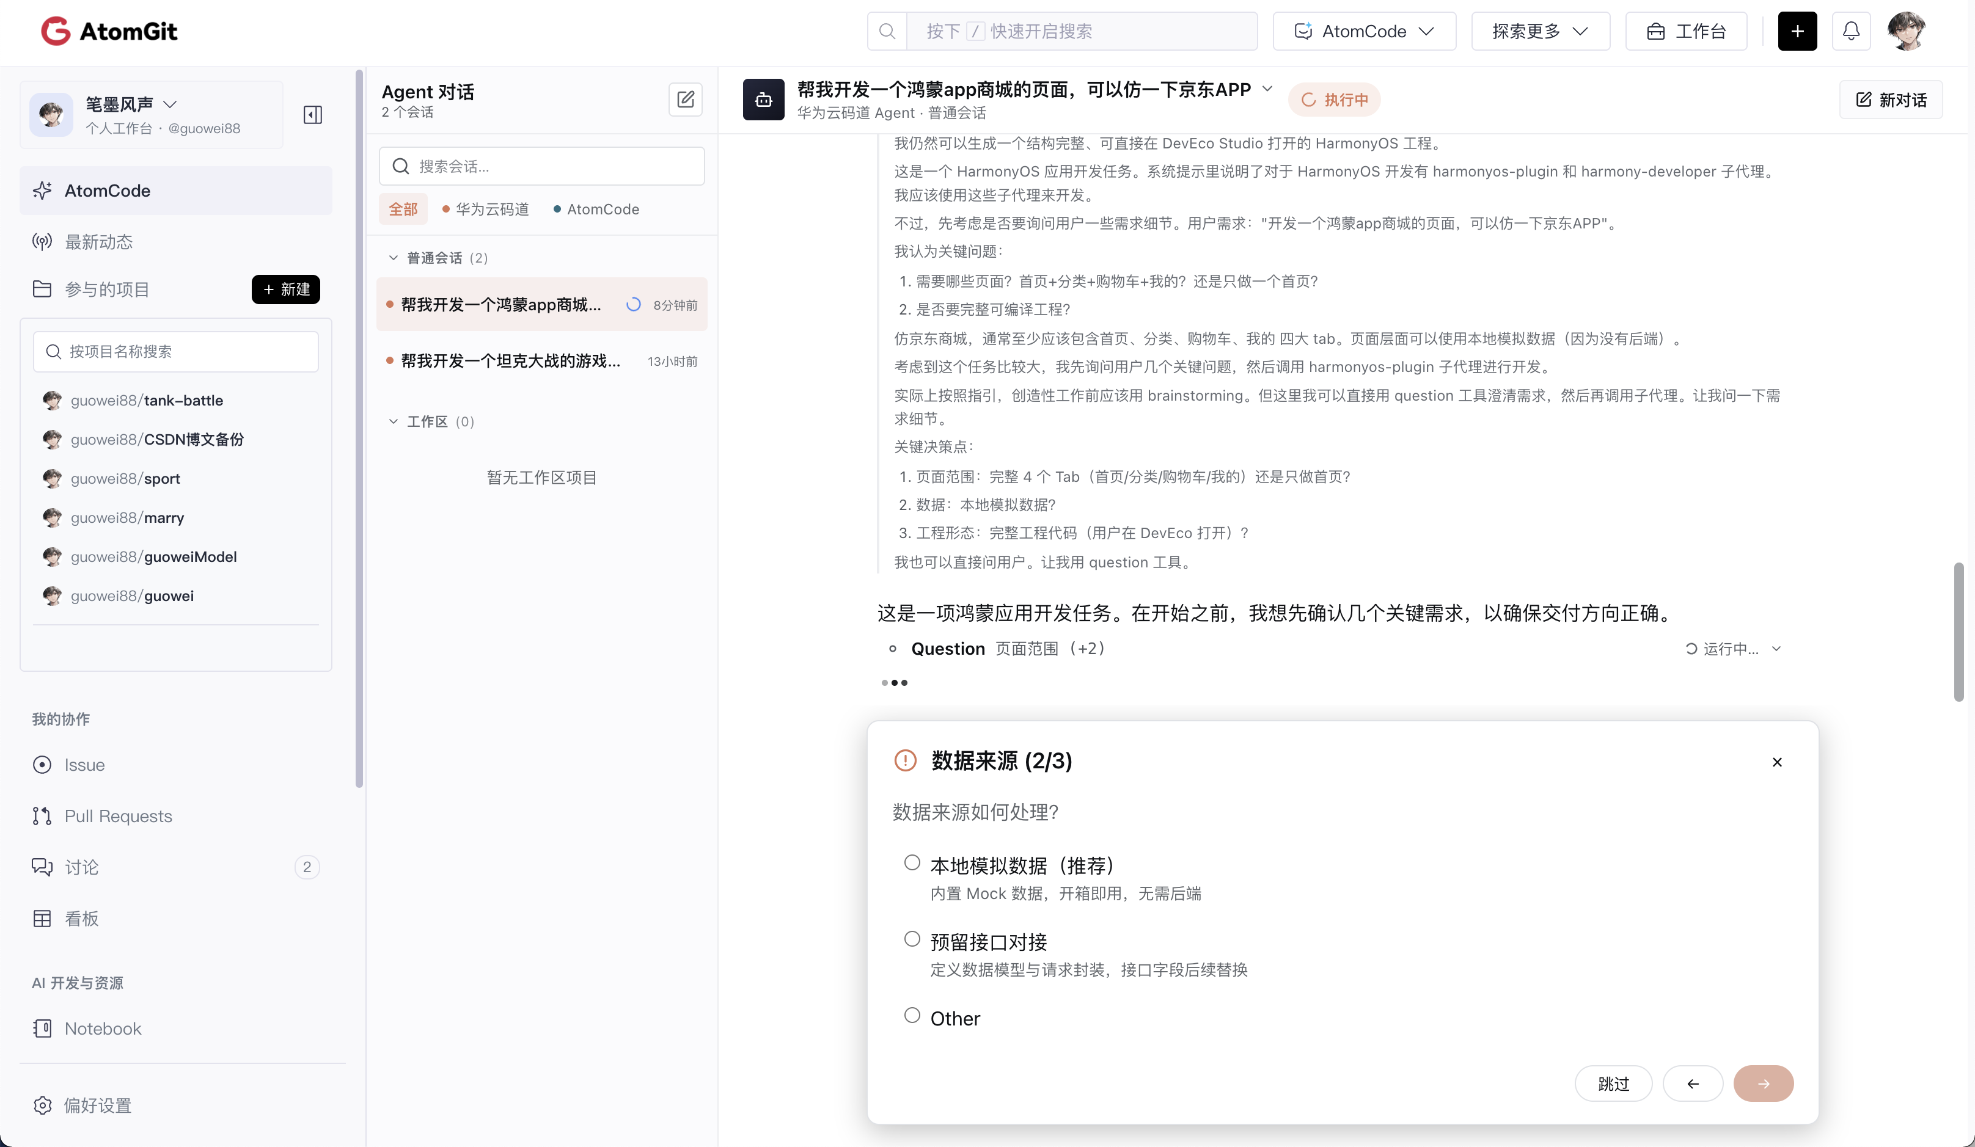The height and width of the screenshot is (1147, 1975).
Task: Open the notifications bell
Action: [1851, 31]
